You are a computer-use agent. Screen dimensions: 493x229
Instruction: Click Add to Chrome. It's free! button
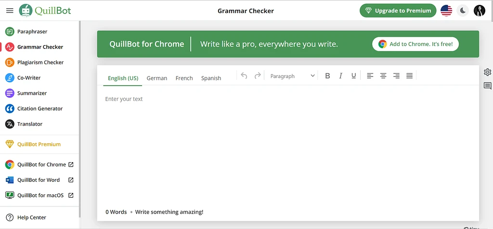click(415, 44)
